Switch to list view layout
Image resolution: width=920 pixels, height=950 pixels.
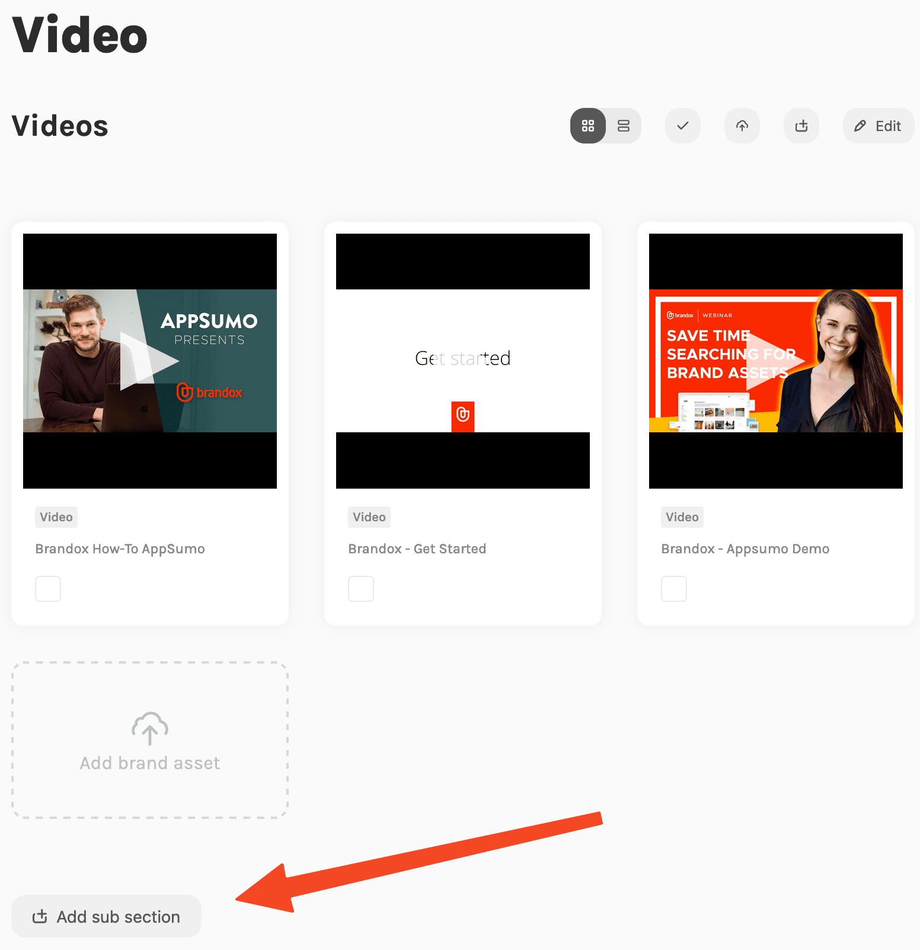[624, 126]
